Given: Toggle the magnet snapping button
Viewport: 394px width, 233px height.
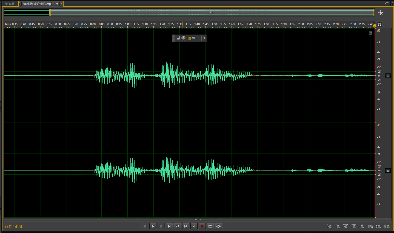Looking at the screenshot, I should (x=379, y=24).
